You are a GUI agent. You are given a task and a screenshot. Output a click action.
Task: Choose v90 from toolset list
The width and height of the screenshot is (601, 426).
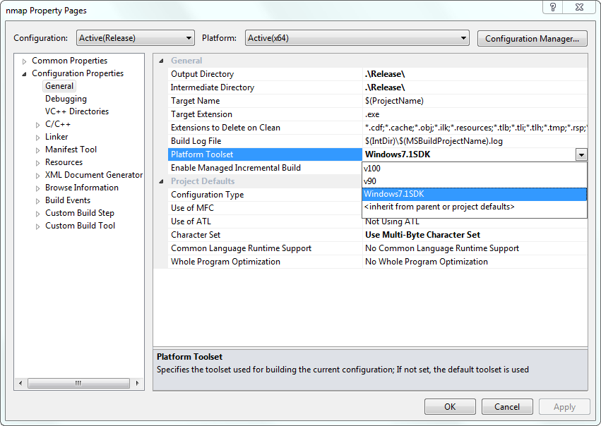click(x=474, y=181)
